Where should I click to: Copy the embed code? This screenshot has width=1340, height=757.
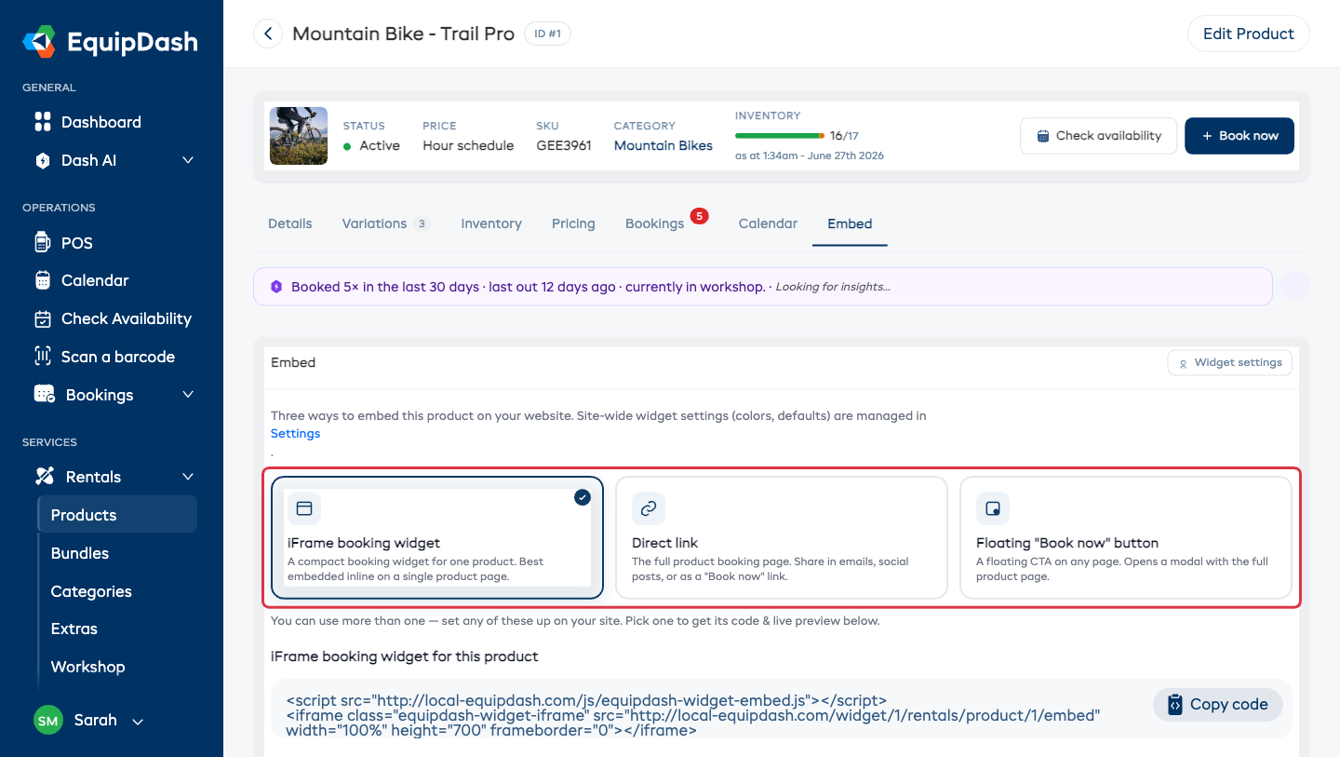click(1218, 704)
